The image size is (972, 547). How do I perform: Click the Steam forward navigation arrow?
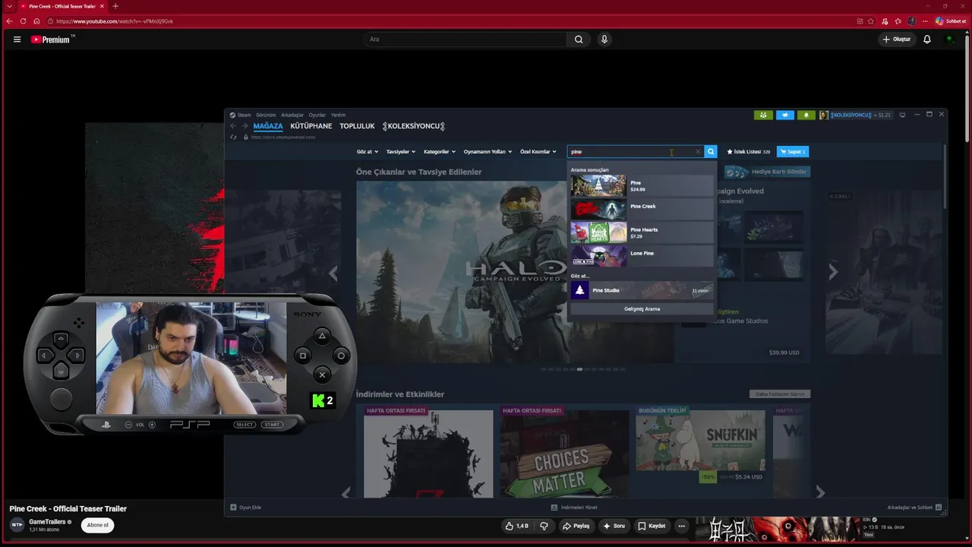tap(245, 126)
